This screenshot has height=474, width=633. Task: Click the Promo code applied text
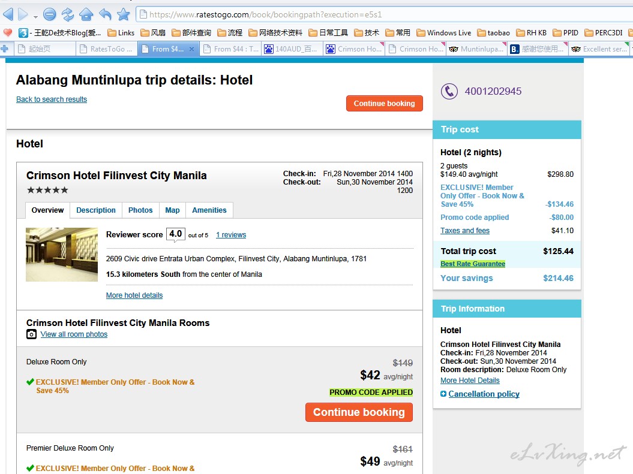pyautogui.click(x=475, y=218)
